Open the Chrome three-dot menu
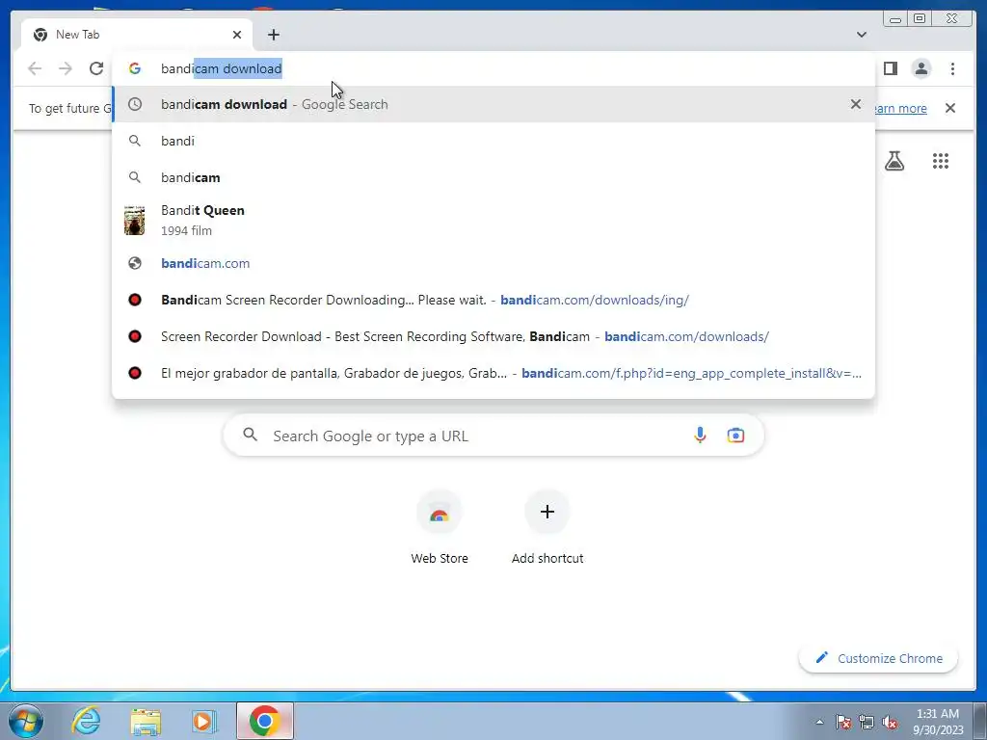 coord(952,68)
